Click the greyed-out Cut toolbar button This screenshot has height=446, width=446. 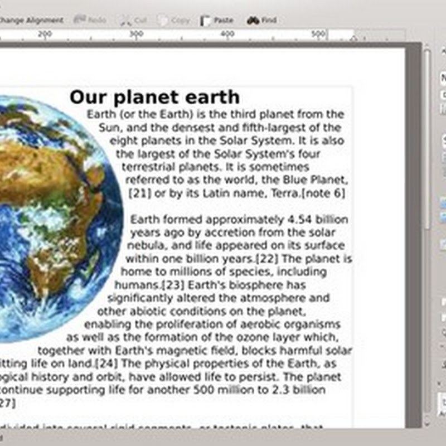click(x=133, y=21)
